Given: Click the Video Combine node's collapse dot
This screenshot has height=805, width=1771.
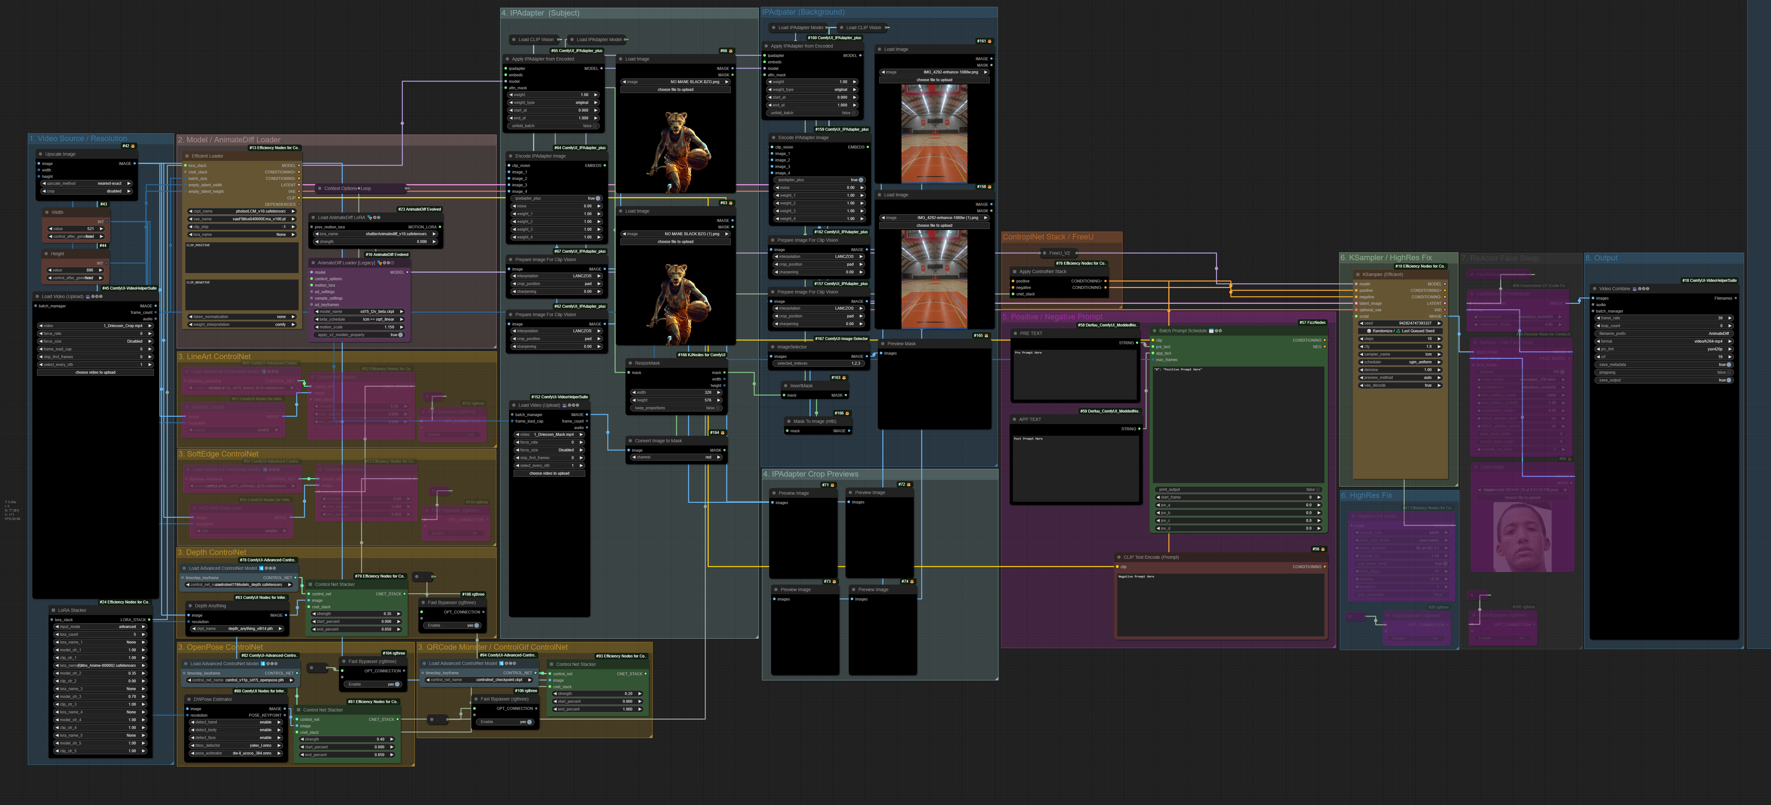Looking at the screenshot, I should click(1594, 289).
